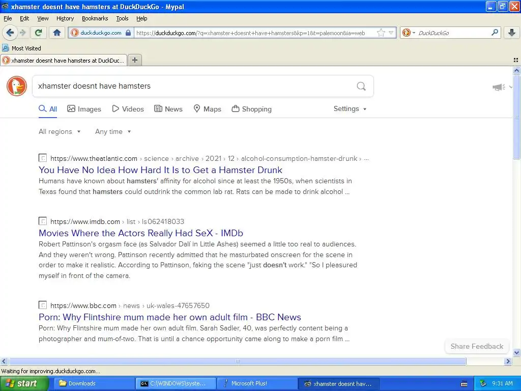Click the dropdown chevron beside the megaphone

[x=511, y=87]
